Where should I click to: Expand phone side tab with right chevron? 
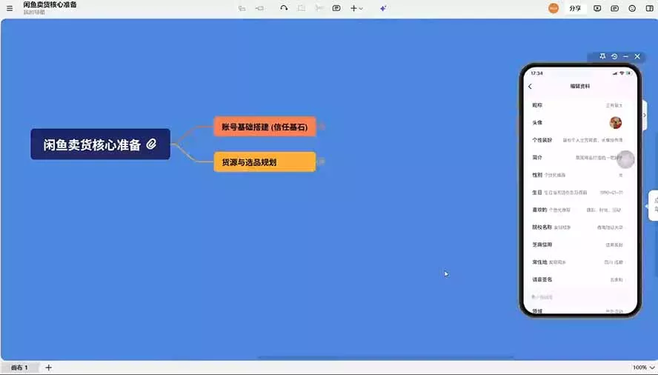pos(645,115)
